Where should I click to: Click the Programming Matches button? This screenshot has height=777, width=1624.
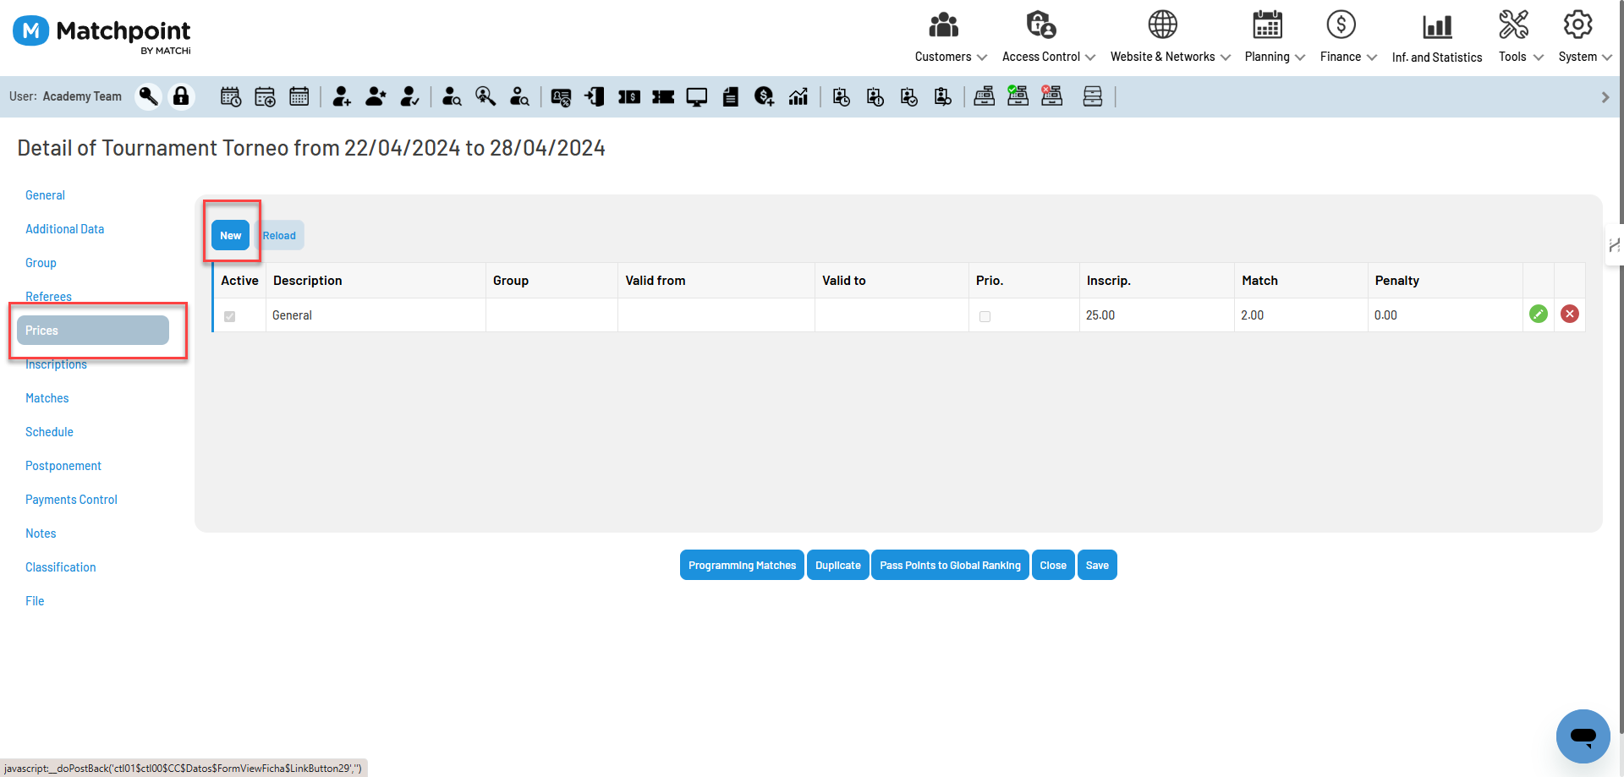tap(742, 566)
